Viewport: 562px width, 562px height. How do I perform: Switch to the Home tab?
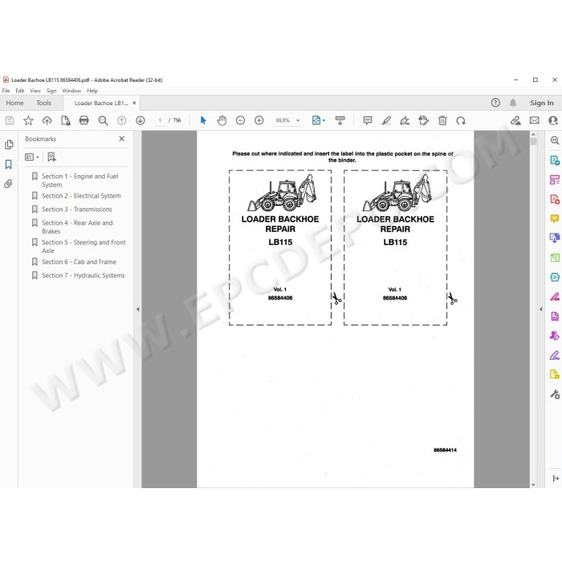click(x=14, y=103)
